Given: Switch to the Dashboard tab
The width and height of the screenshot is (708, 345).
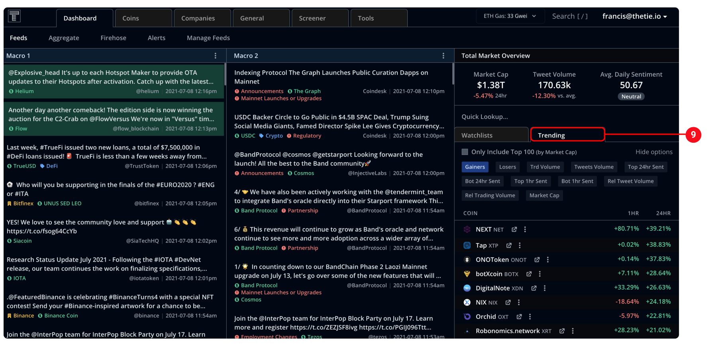Looking at the screenshot, I should [84, 18].
